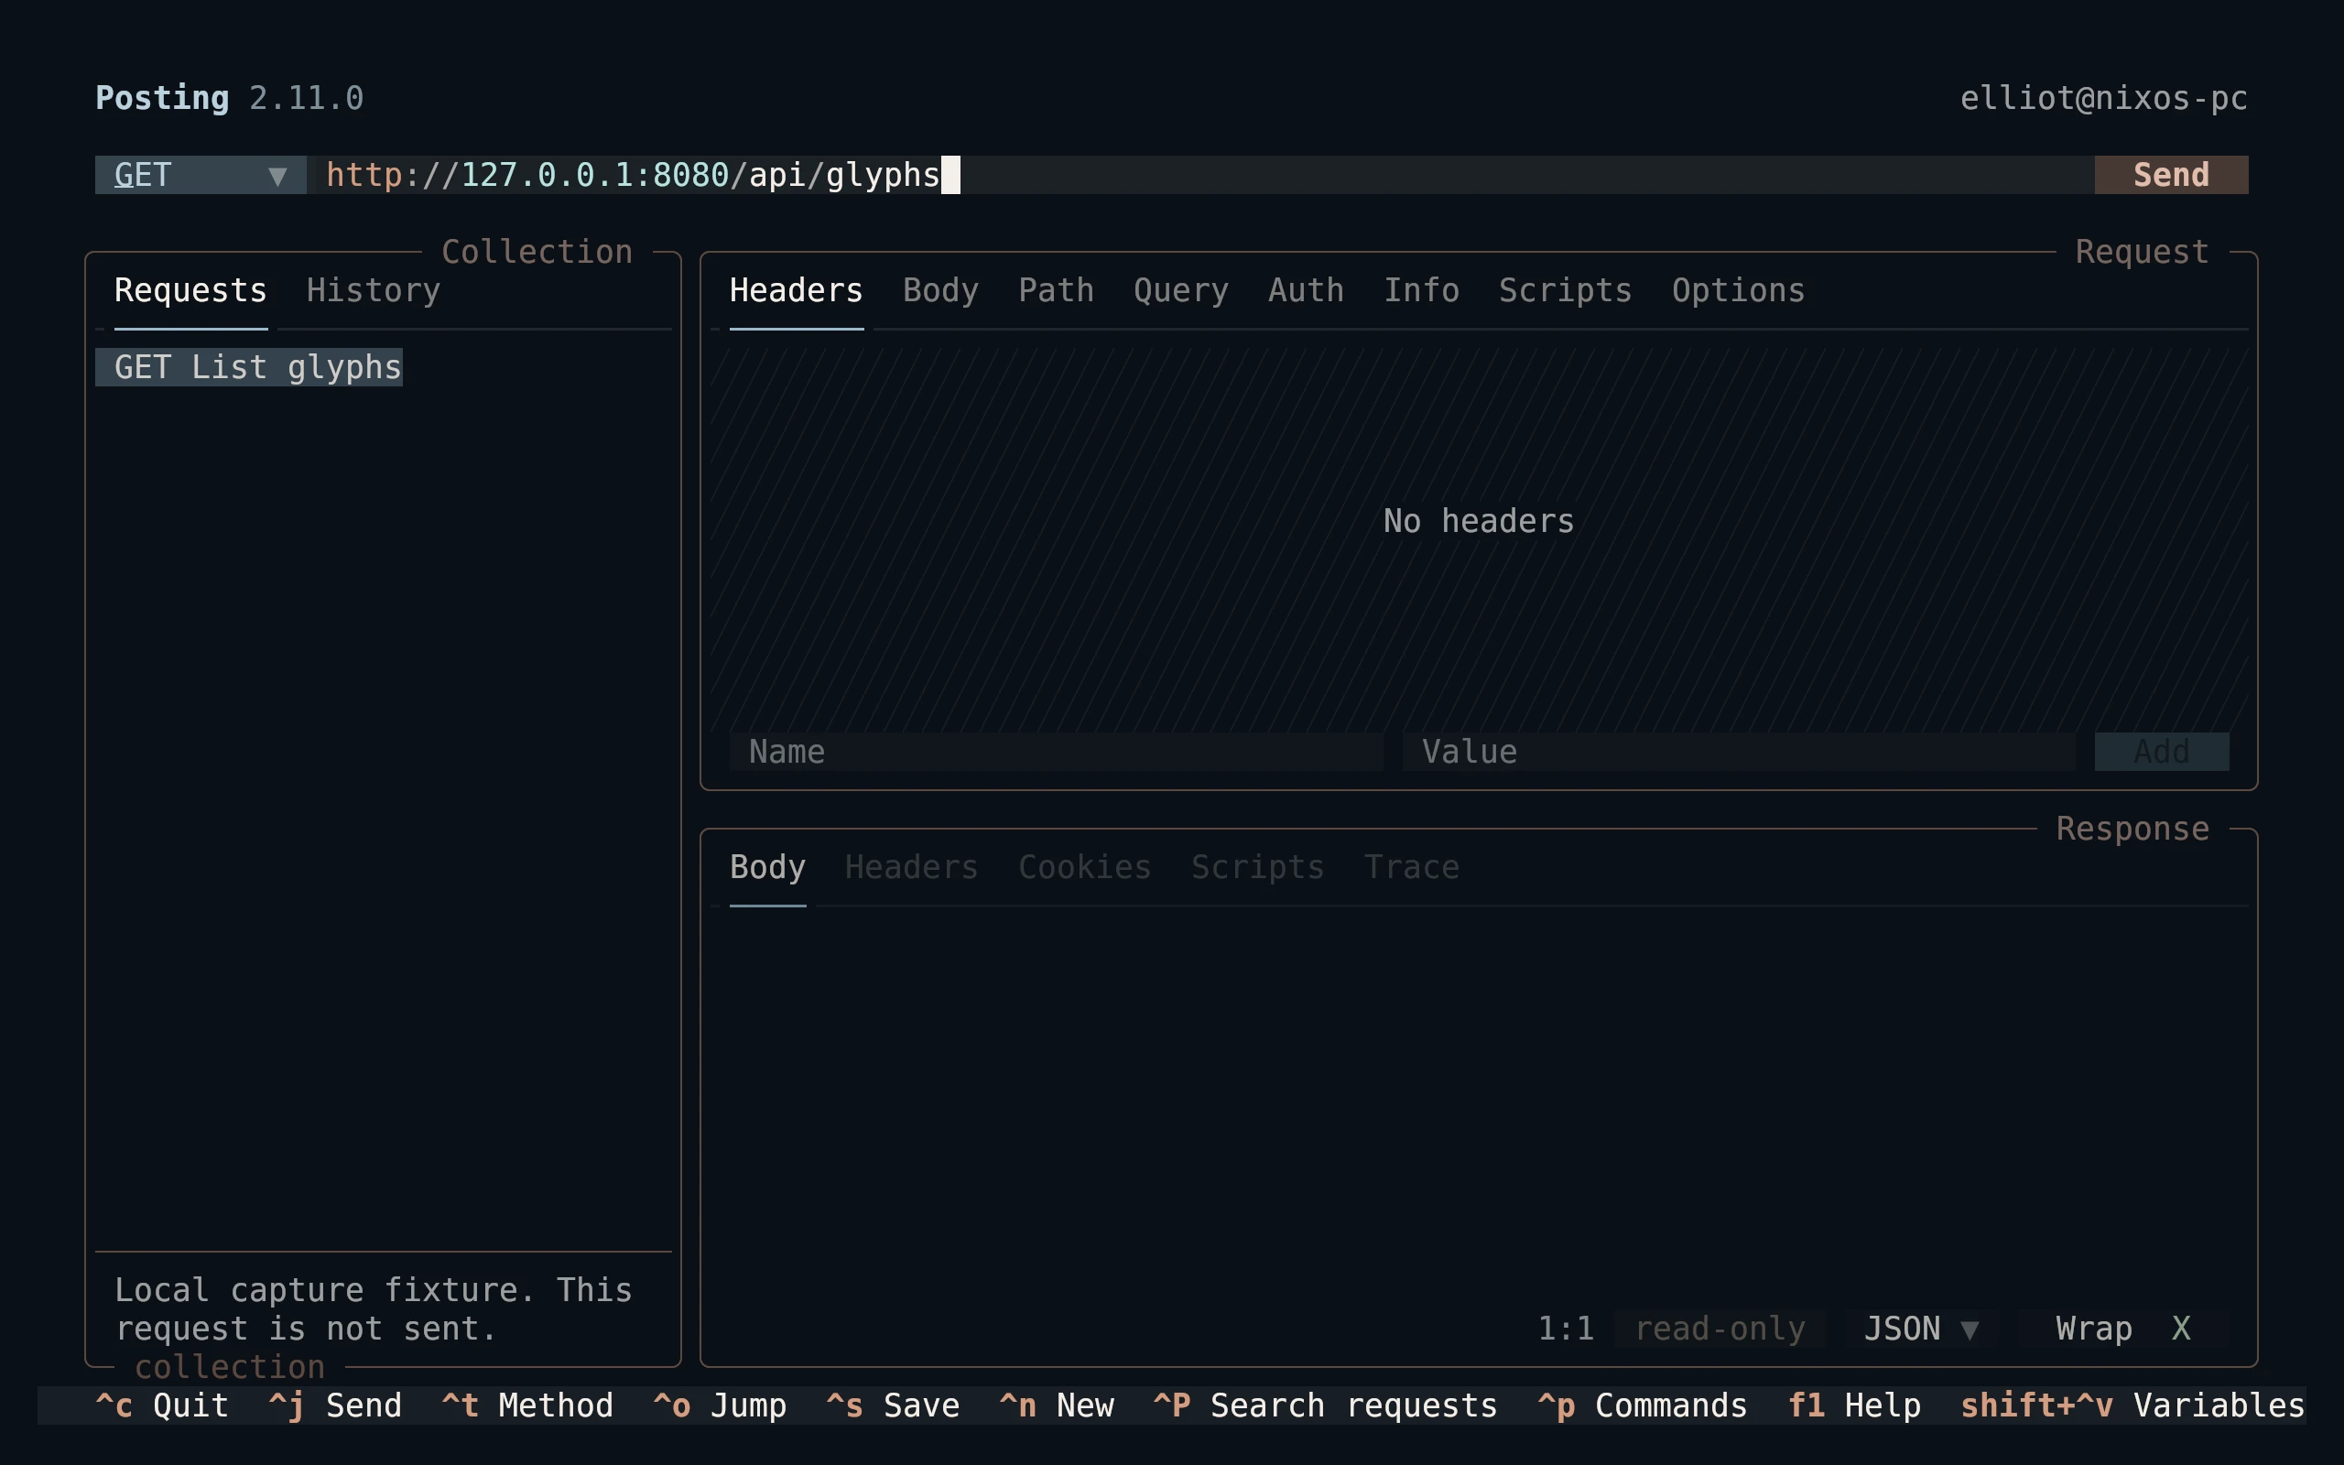This screenshot has height=1465, width=2344.
Task: Open the Query tab
Action: point(1181,290)
